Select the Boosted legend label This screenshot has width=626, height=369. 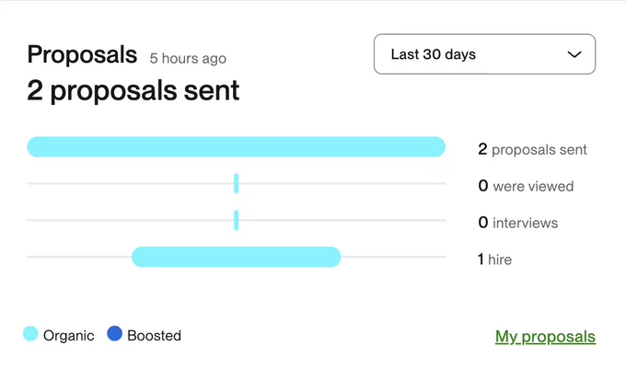(154, 336)
